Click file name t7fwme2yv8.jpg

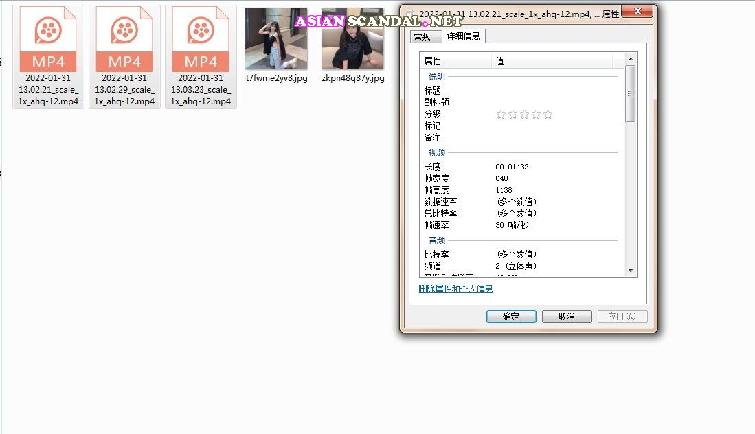(x=276, y=78)
